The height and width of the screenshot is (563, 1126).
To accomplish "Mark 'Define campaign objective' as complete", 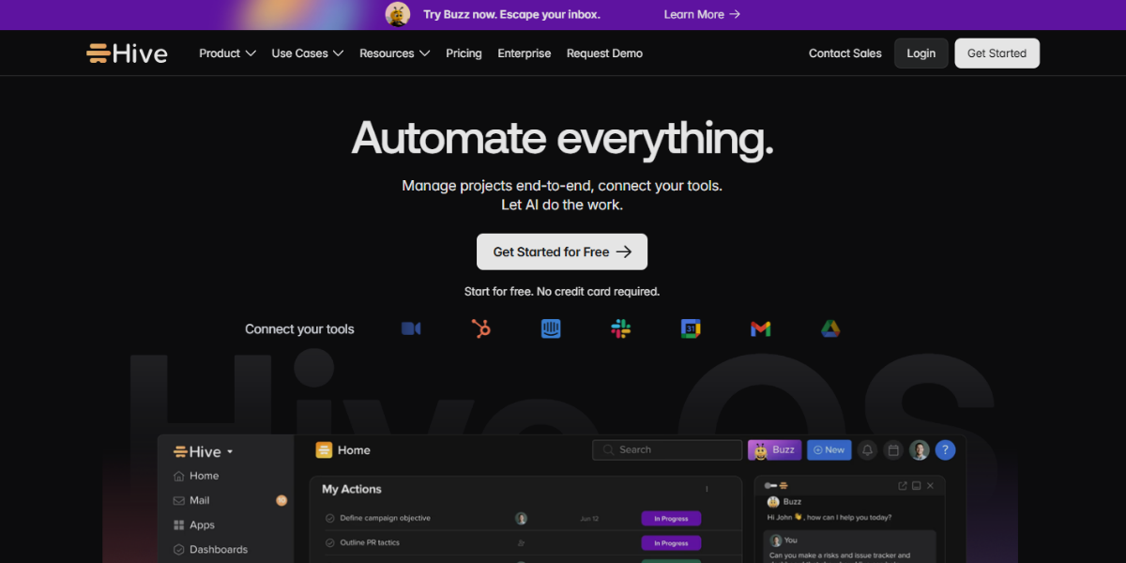I will (x=330, y=518).
